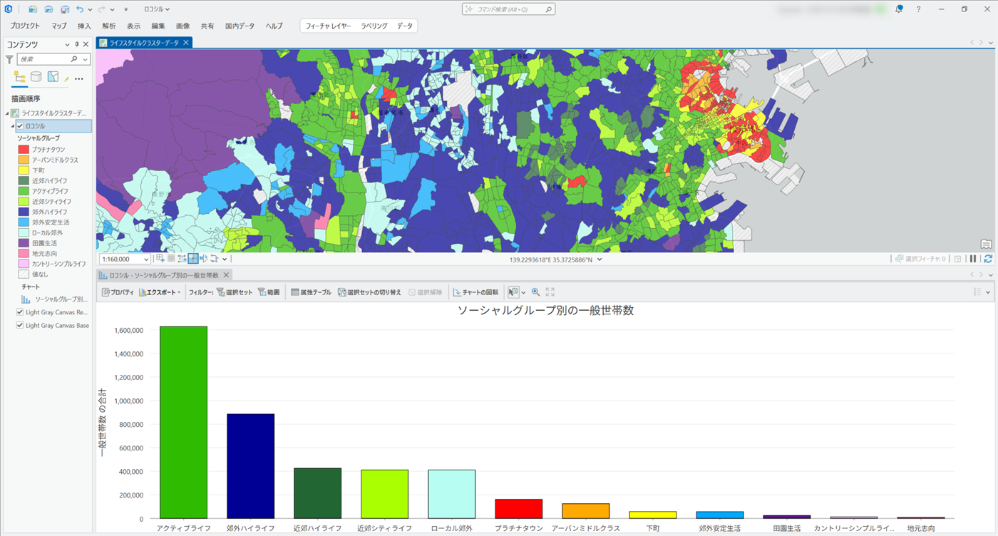Click the List By Data Source icon
The image size is (998, 536).
(36, 77)
